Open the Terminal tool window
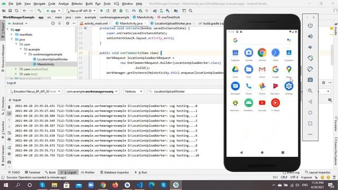The height and width of the screenshot is (190, 338). click(33, 173)
